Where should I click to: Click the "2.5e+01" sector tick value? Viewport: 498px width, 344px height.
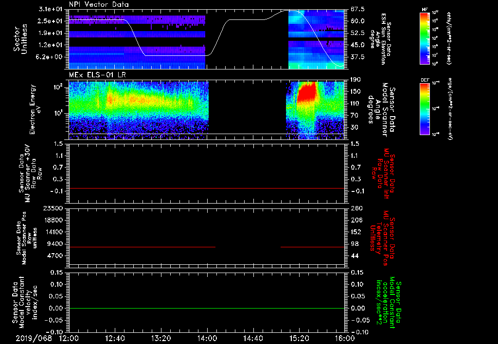click(x=51, y=21)
